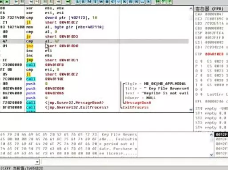Open the help question mark icon
The height and width of the screenshot is (170, 228).
coord(169,2)
